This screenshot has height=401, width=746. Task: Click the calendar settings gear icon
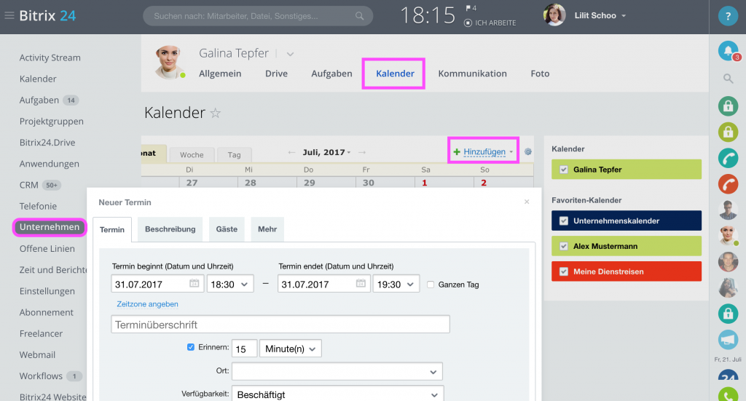click(x=527, y=152)
